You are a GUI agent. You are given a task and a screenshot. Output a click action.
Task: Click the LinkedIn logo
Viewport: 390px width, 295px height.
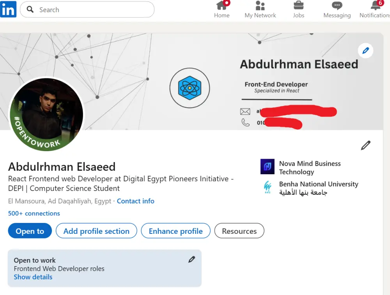tap(8, 9)
